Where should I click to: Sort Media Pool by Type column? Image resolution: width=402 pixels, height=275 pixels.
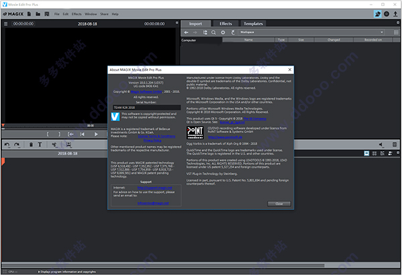[x=281, y=39]
